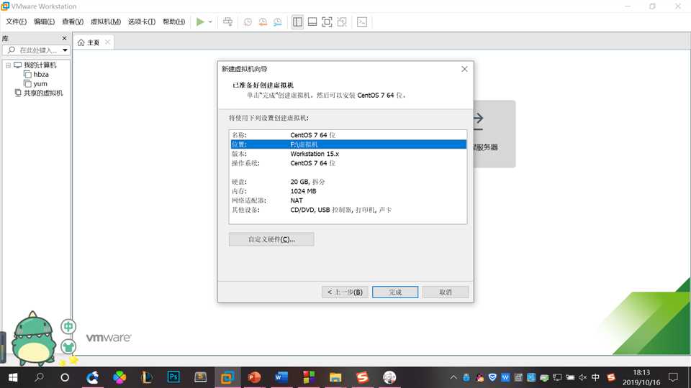The width and height of the screenshot is (691, 388).
Task: Select the 名称 CentOS 7 64 row
Action: coord(348,135)
